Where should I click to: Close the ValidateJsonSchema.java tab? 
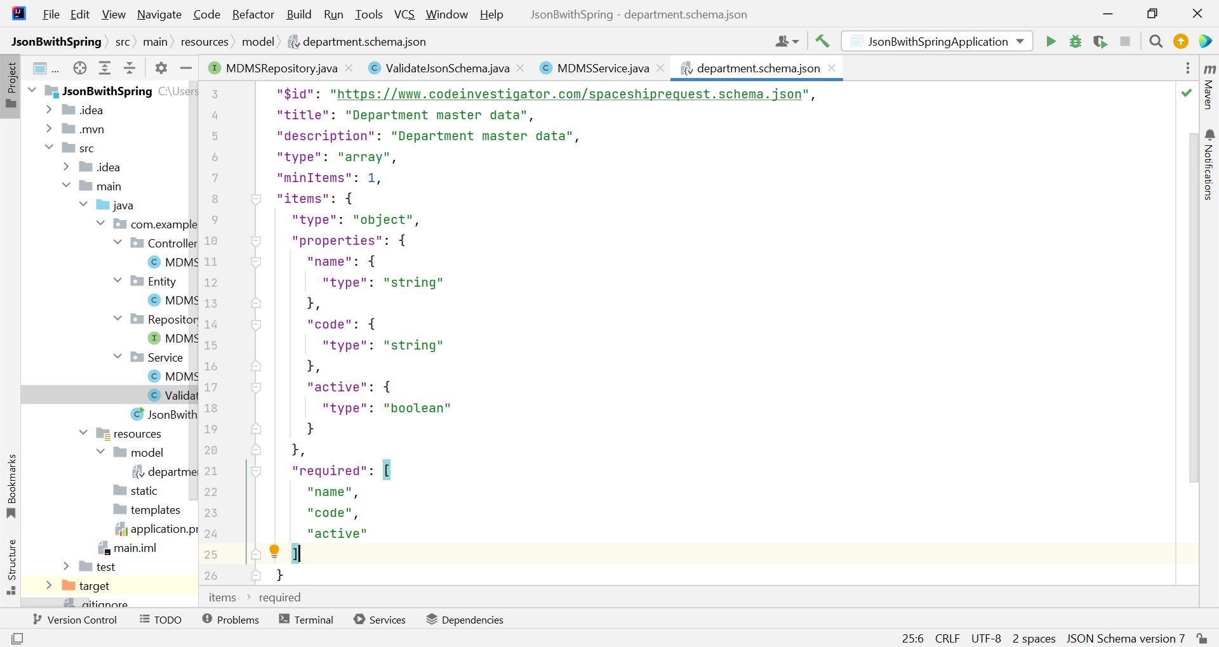(521, 68)
